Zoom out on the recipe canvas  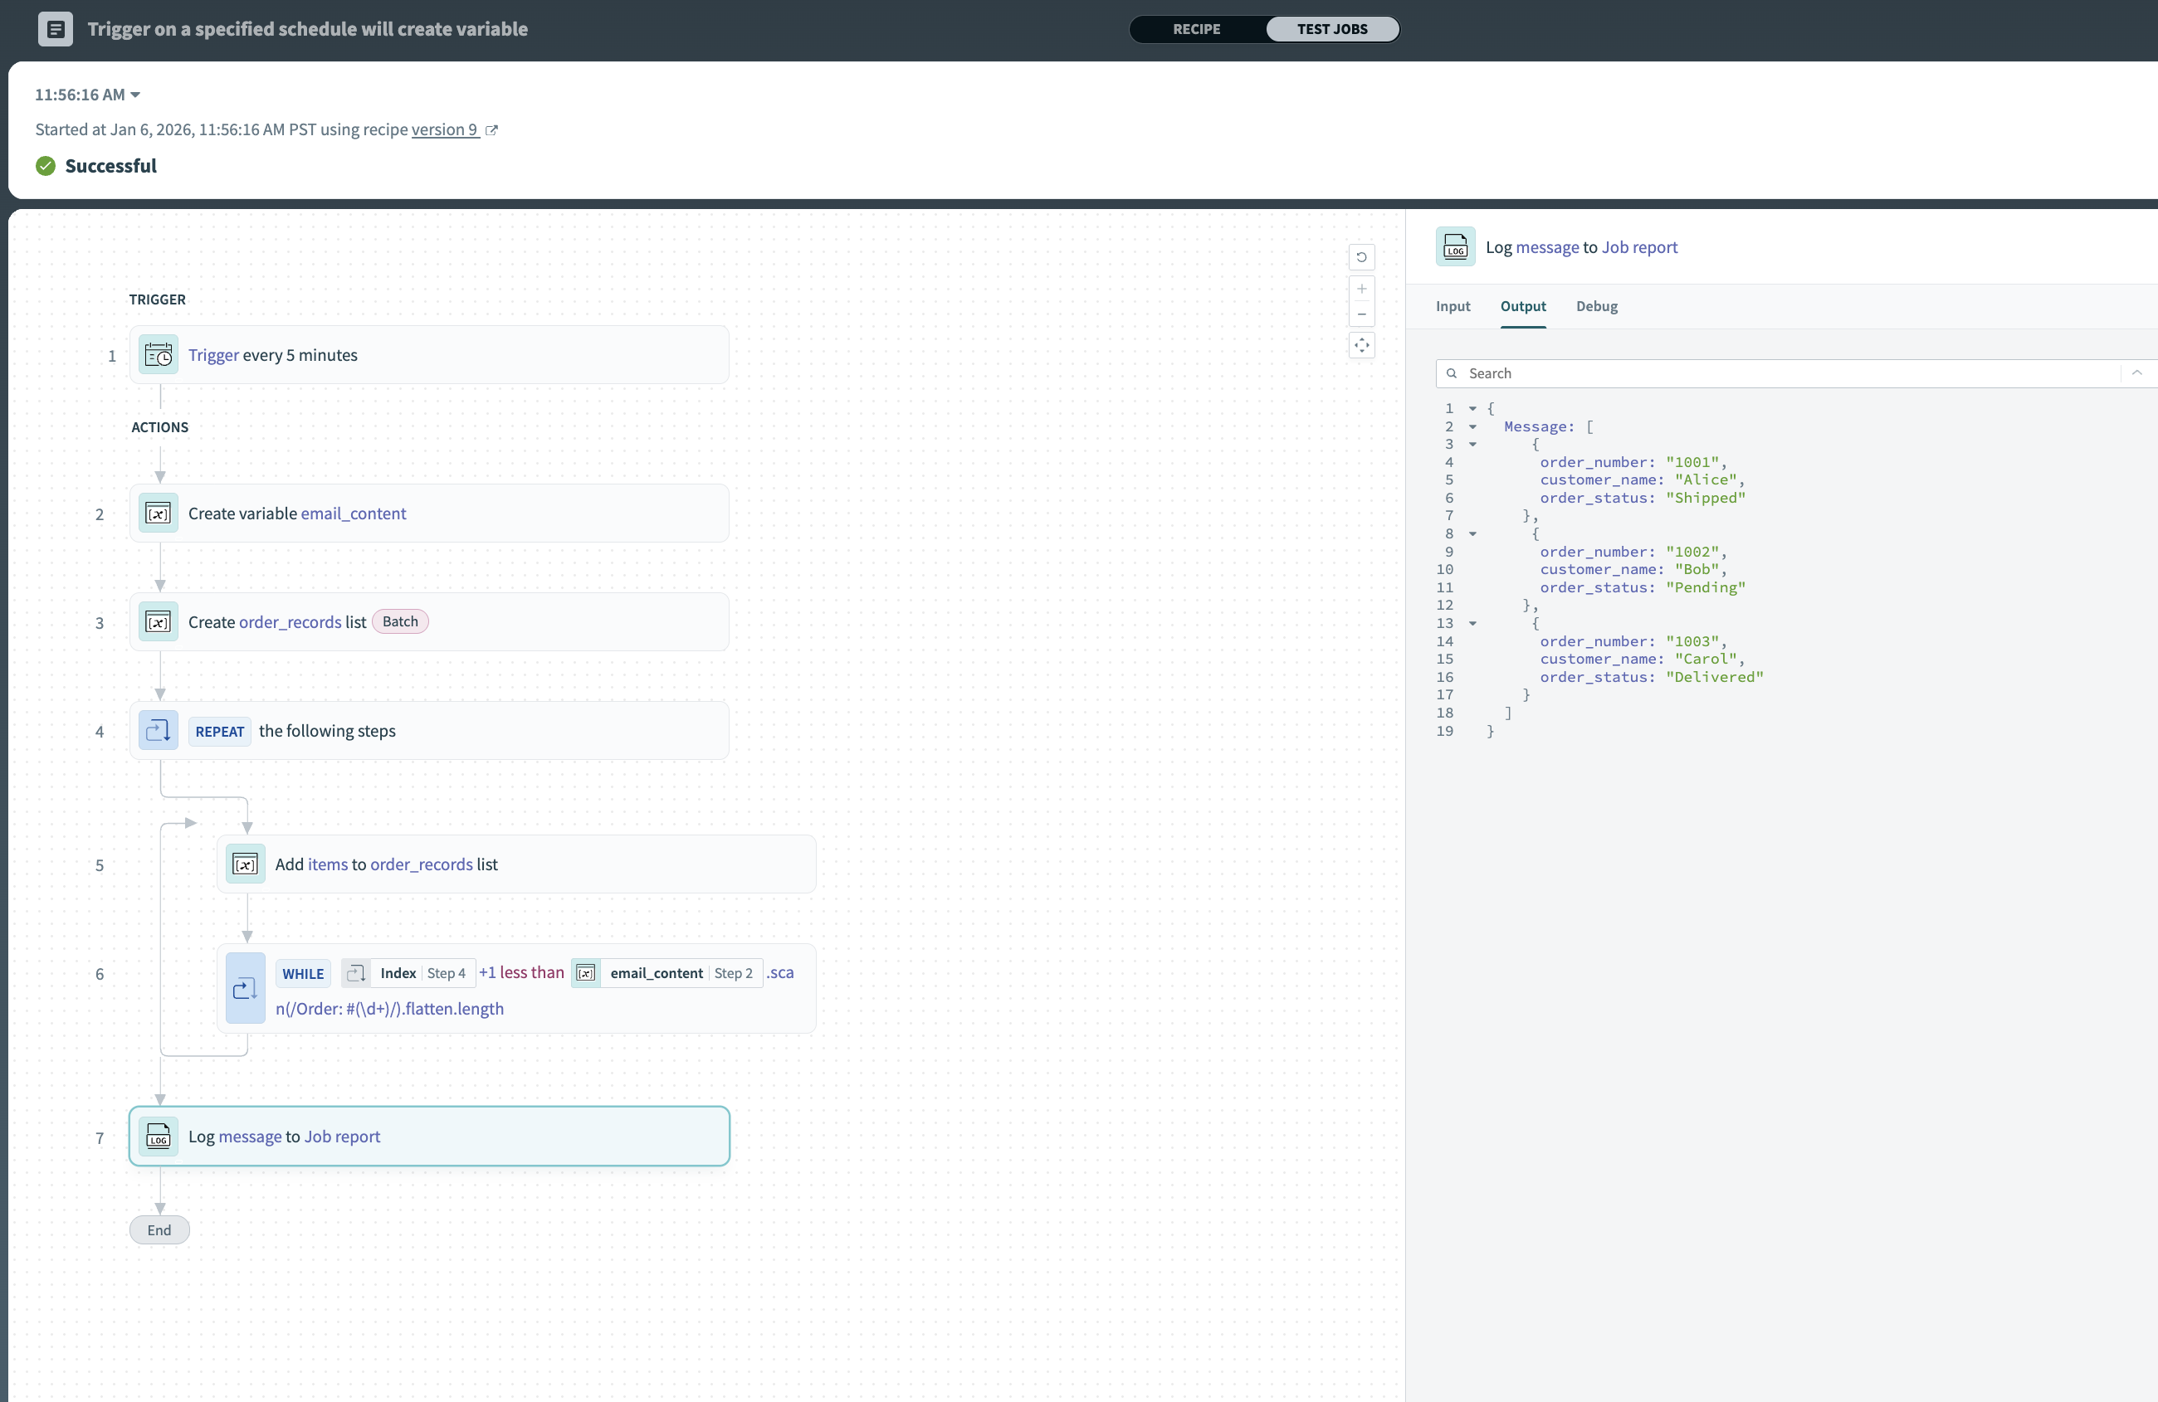[1361, 314]
